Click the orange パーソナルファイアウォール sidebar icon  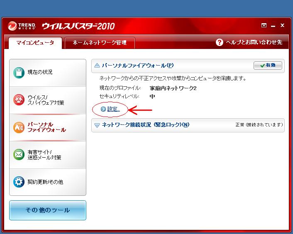19,127
